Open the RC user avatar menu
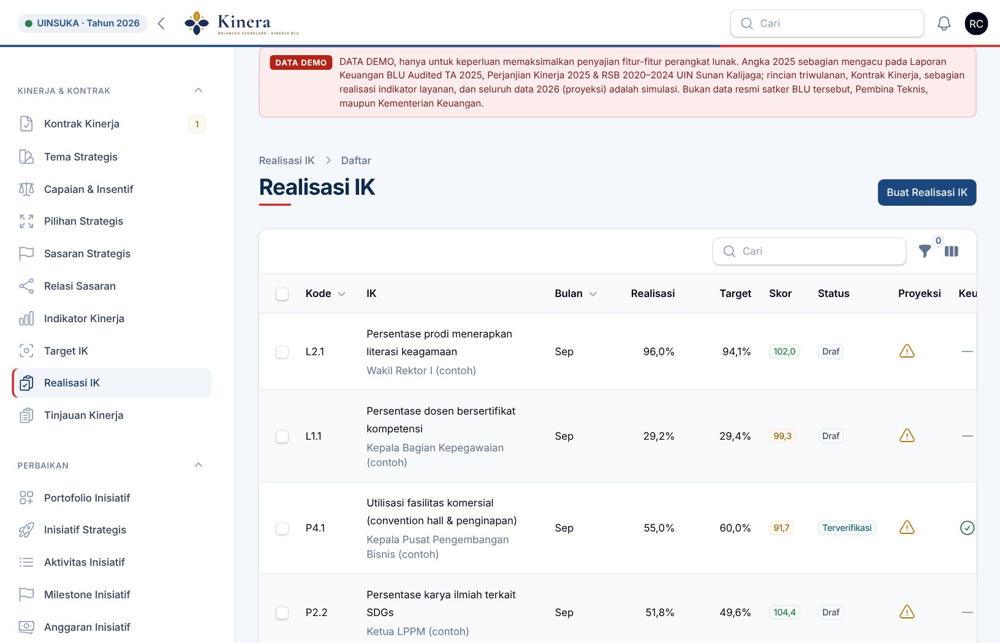 (x=976, y=23)
